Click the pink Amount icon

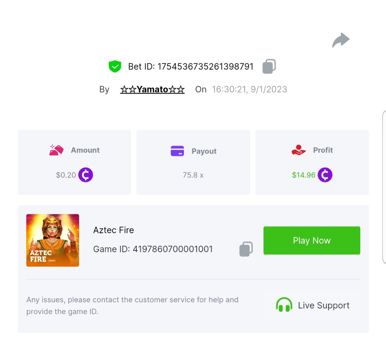click(56, 150)
